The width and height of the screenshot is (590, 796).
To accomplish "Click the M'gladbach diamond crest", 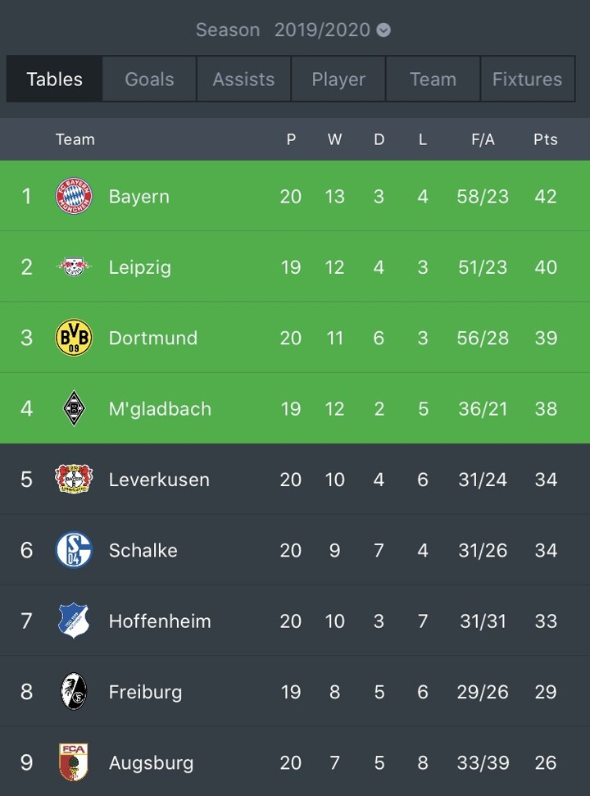I will click(x=74, y=408).
